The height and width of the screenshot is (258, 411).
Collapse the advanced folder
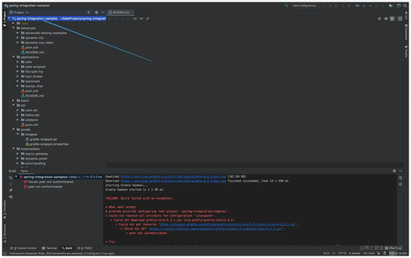pos(13,28)
